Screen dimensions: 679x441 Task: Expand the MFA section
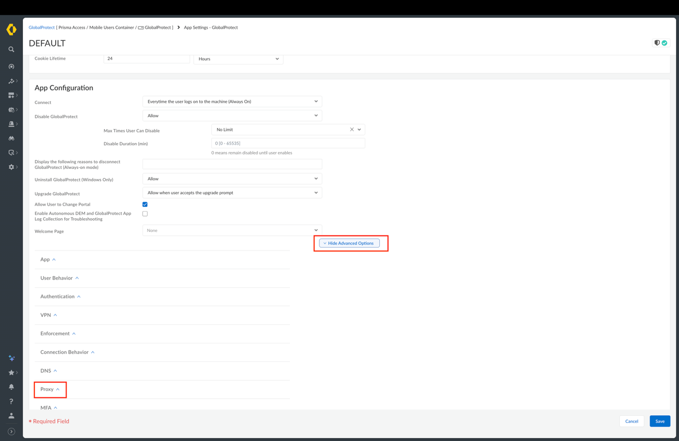coord(48,407)
